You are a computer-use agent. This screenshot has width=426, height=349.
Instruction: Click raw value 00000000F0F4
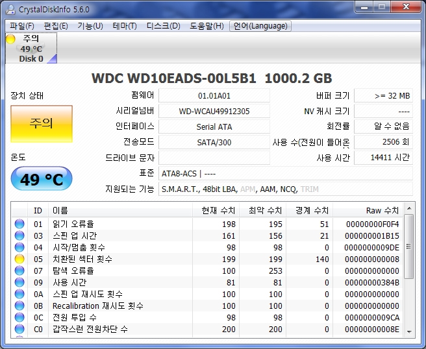(372, 224)
